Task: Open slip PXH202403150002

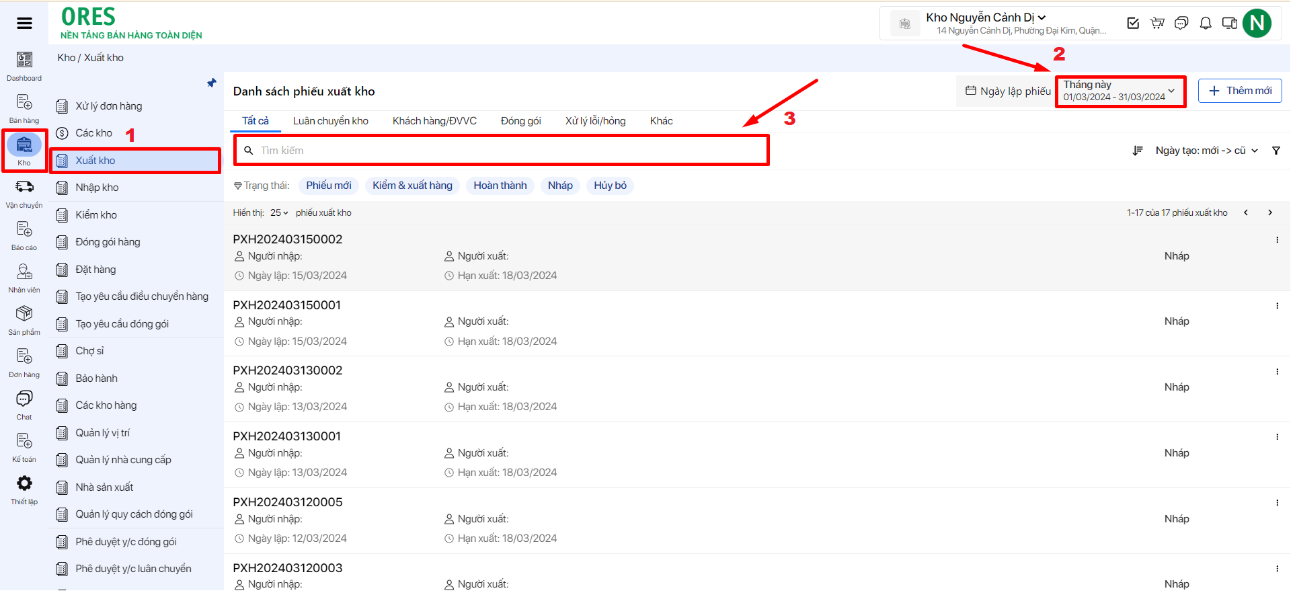Action: (x=288, y=239)
